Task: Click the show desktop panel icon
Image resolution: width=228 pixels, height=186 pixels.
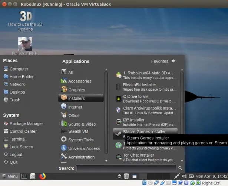Action: (135, 176)
